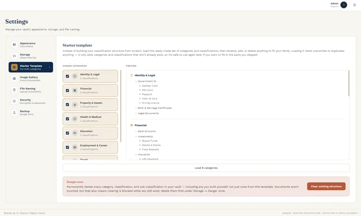Click the Fixed Deposits preview item
361x216 pixels.
[x=151, y=149]
